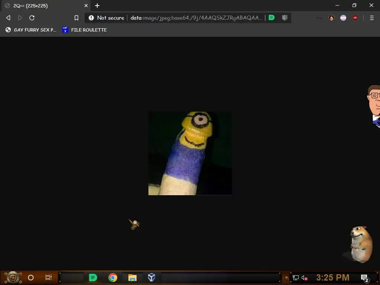Open the green chat app on taskbar
The width and height of the screenshot is (380, 285).
click(93, 278)
